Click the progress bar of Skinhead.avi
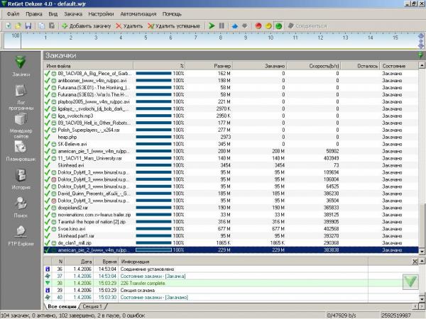Image resolution: width=426 pixels, height=319 pixels. [153, 165]
